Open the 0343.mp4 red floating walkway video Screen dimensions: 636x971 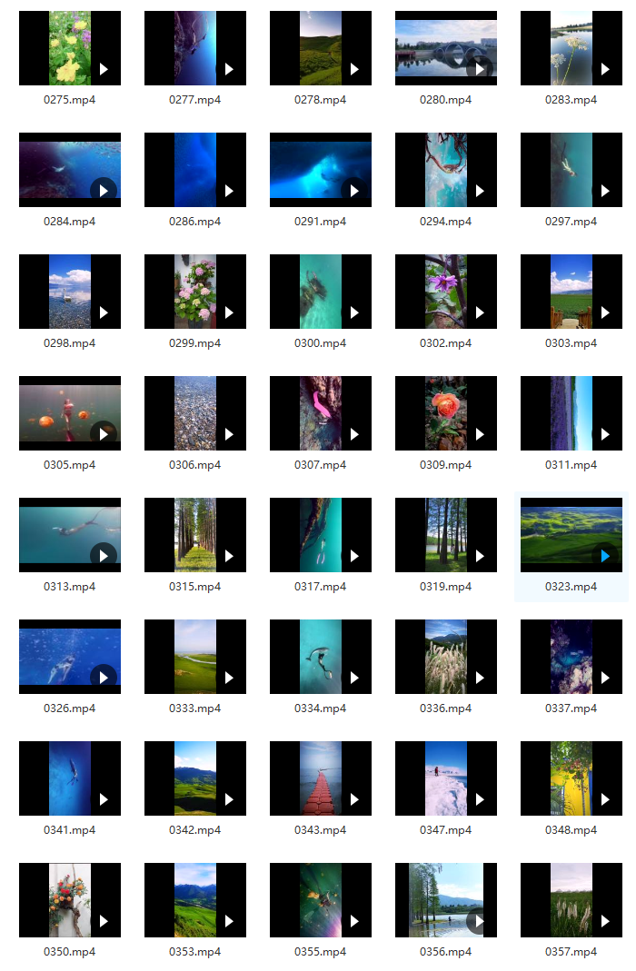[x=320, y=778]
